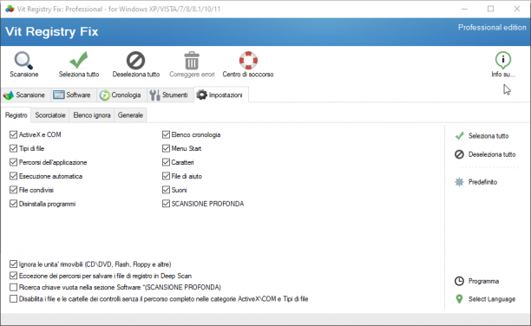Switch to the Scorciatoie sub-tab
The height and width of the screenshot is (326, 531).
pyautogui.click(x=50, y=115)
